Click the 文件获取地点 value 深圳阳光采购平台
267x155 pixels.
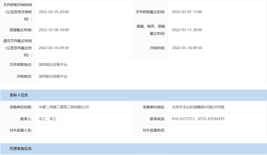tap(53, 64)
